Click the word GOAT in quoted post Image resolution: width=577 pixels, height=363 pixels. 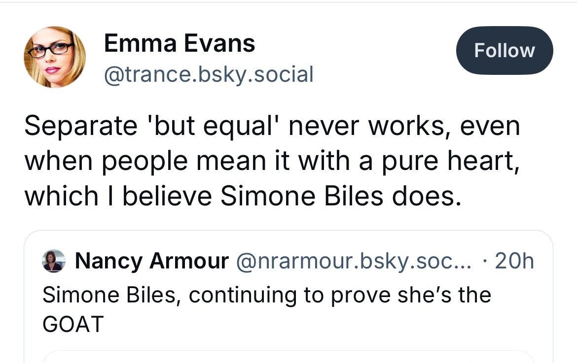coord(73,324)
